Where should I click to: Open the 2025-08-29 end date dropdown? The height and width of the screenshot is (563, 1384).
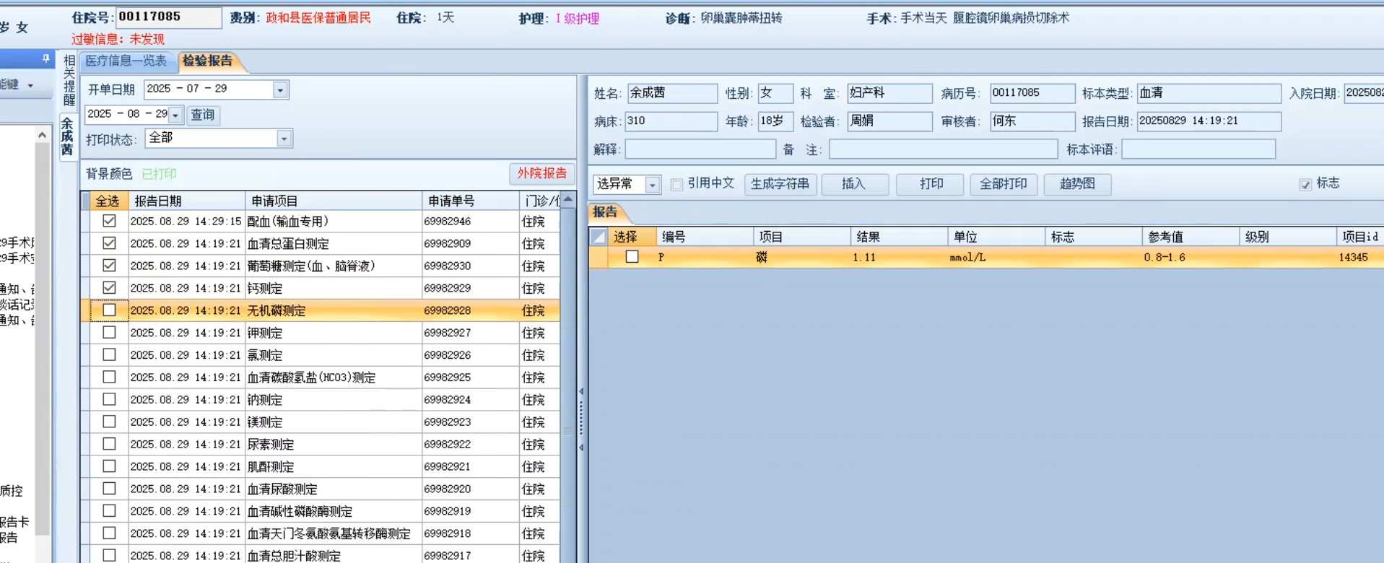(175, 115)
